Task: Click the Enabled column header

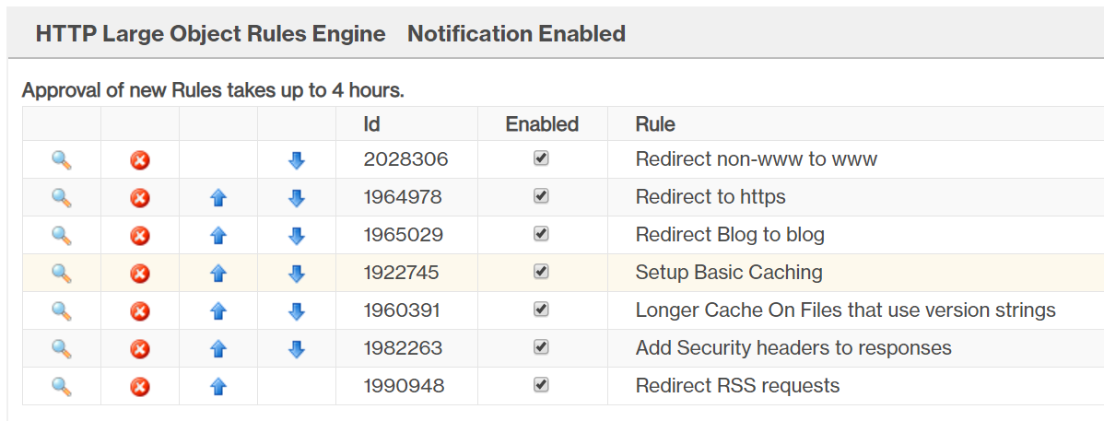Action: 542,124
